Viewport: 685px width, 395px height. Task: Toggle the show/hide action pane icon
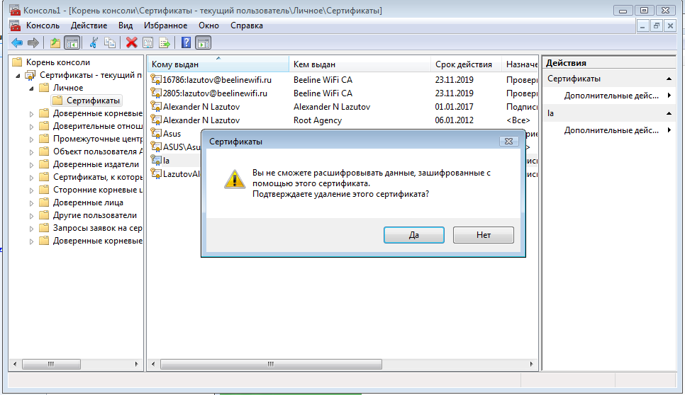pyautogui.click(x=203, y=42)
